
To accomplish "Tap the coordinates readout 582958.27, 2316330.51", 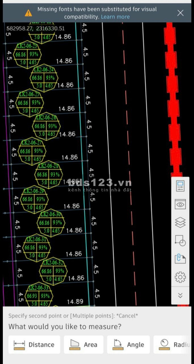I will pyautogui.click(x=35, y=28).
